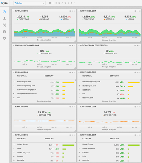142x163 pixels.
Task: Open settings gear of KIKOLANI.COM pageviews widget
Action: pos(70,11)
